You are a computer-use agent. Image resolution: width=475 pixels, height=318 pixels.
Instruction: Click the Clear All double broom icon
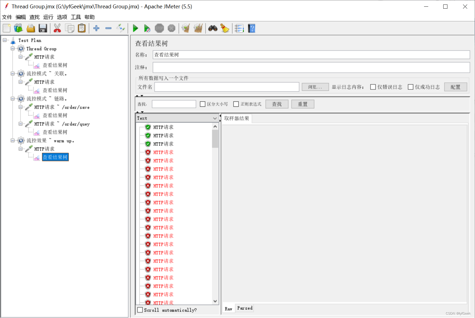click(x=198, y=28)
